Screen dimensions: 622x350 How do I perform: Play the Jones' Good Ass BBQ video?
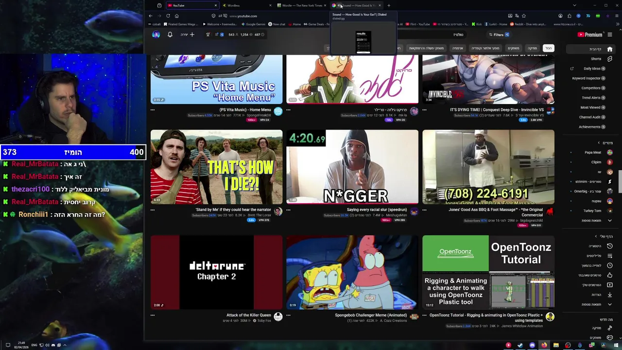(x=488, y=167)
